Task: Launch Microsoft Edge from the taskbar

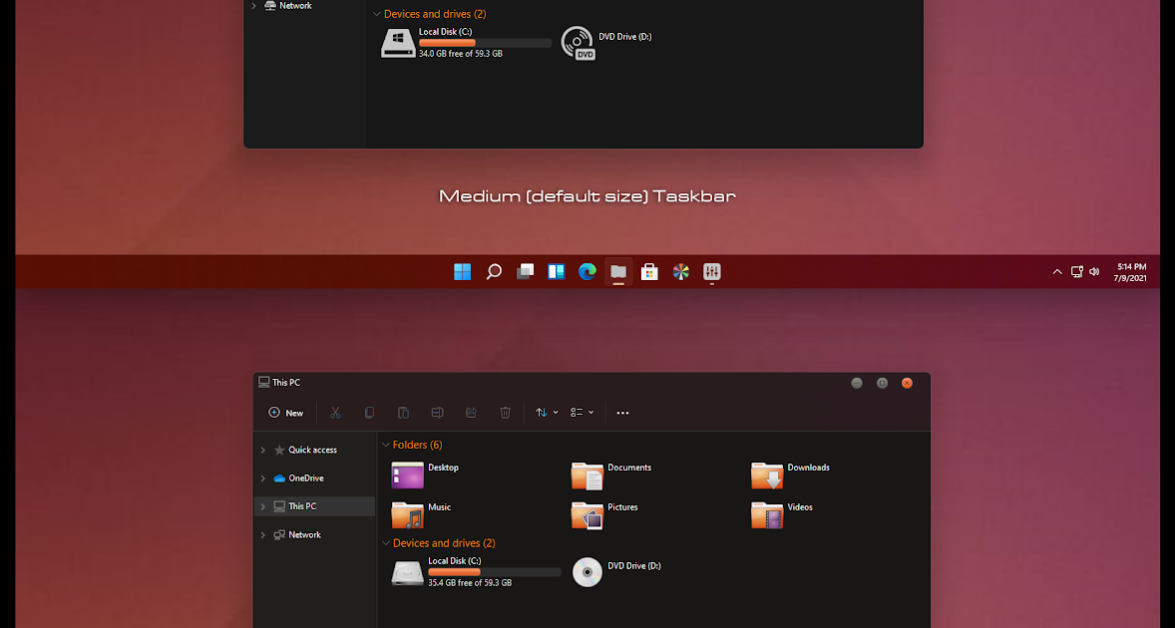Action: pyautogui.click(x=587, y=271)
